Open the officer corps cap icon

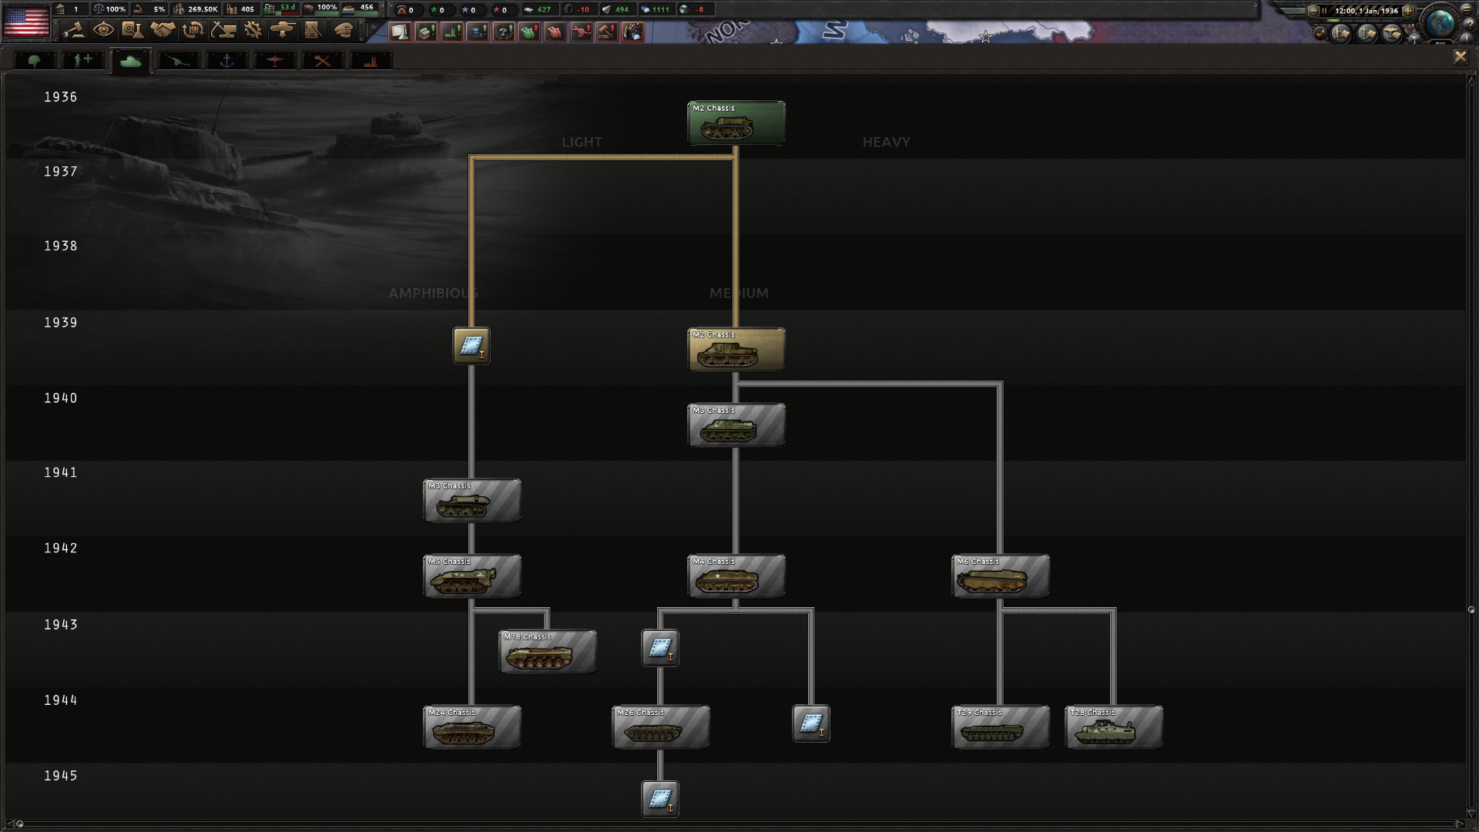click(x=344, y=30)
